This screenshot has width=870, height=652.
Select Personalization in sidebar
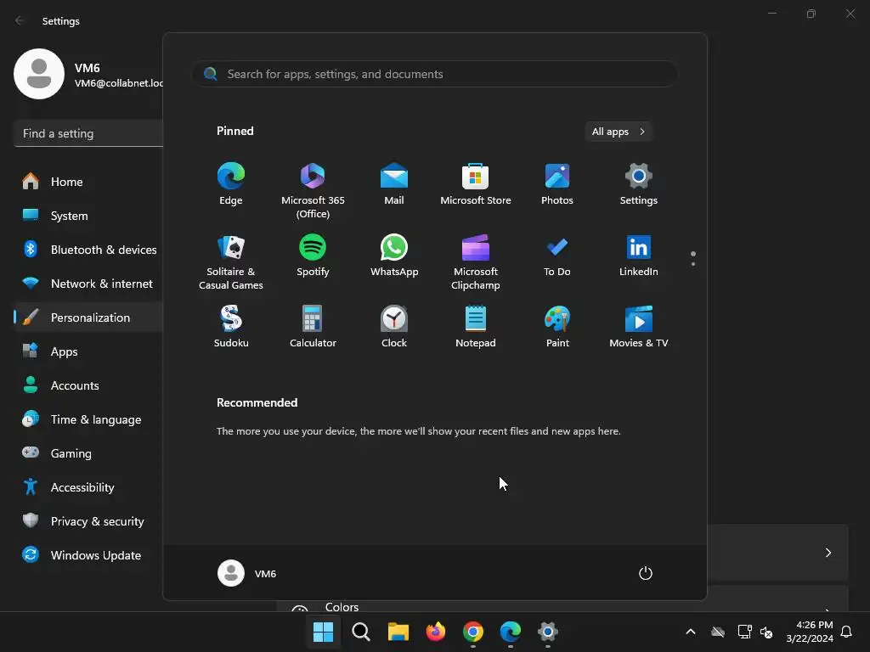coord(88,318)
